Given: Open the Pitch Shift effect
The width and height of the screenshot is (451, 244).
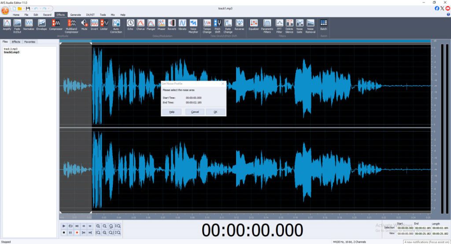Looking at the screenshot, I should click(x=217, y=25).
